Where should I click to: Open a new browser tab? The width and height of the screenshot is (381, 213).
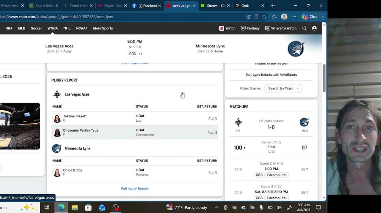[273, 6]
